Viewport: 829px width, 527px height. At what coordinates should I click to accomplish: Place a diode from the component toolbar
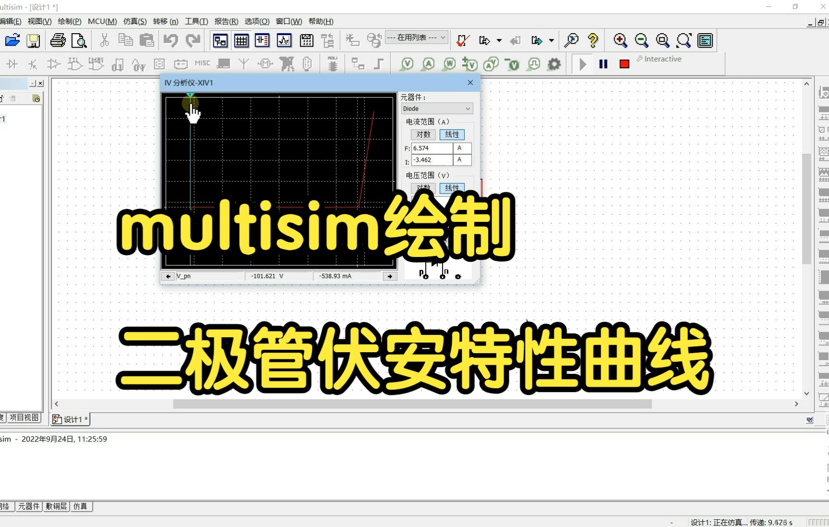[x=12, y=64]
